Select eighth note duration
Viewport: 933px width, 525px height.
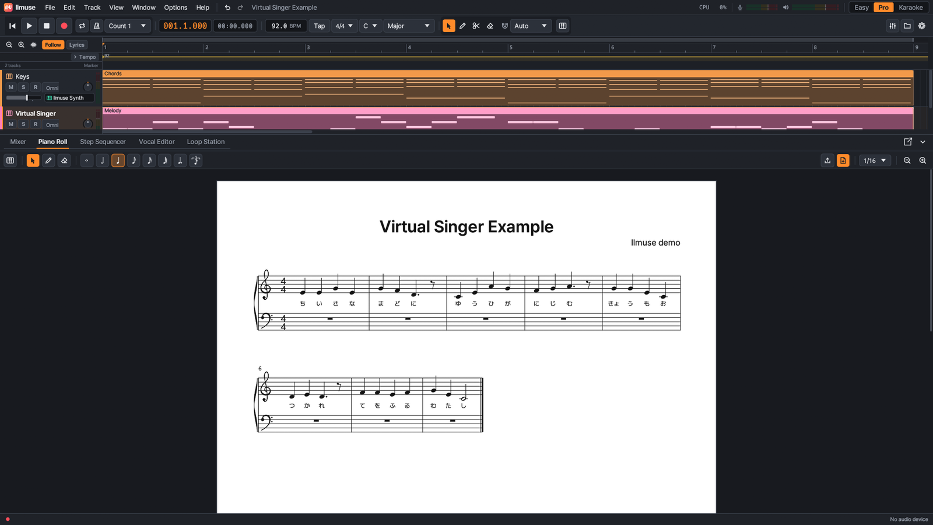134,160
